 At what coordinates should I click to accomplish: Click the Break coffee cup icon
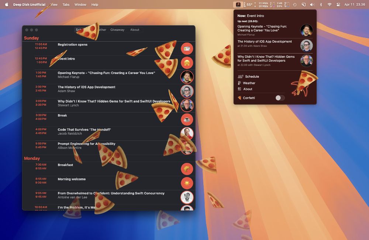click(x=187, y=119)
